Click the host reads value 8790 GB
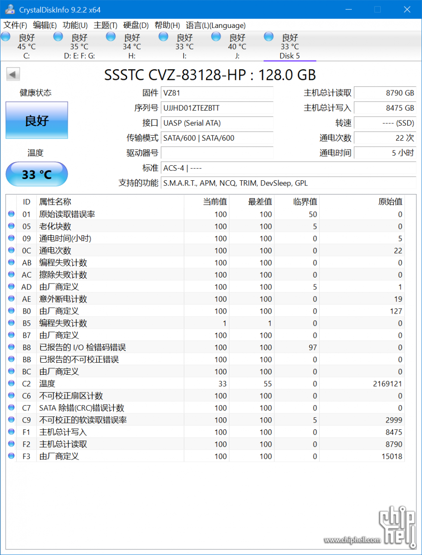 pos(385,93)
